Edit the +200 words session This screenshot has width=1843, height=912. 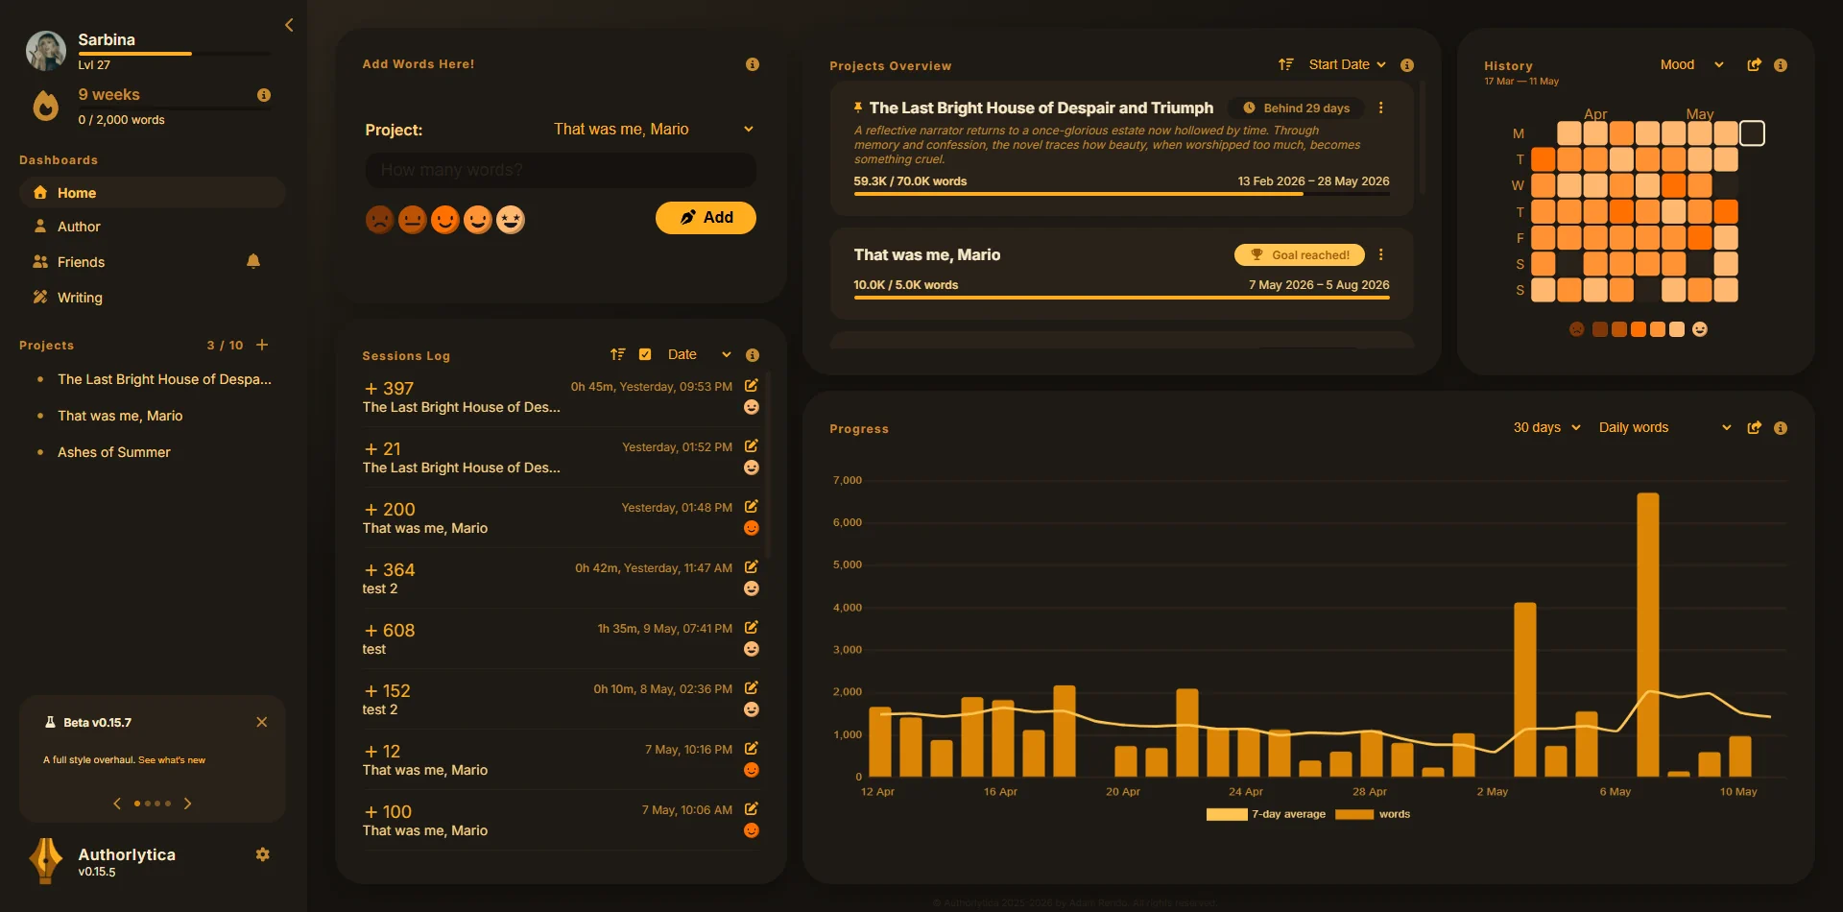click(x=752, y=506)
